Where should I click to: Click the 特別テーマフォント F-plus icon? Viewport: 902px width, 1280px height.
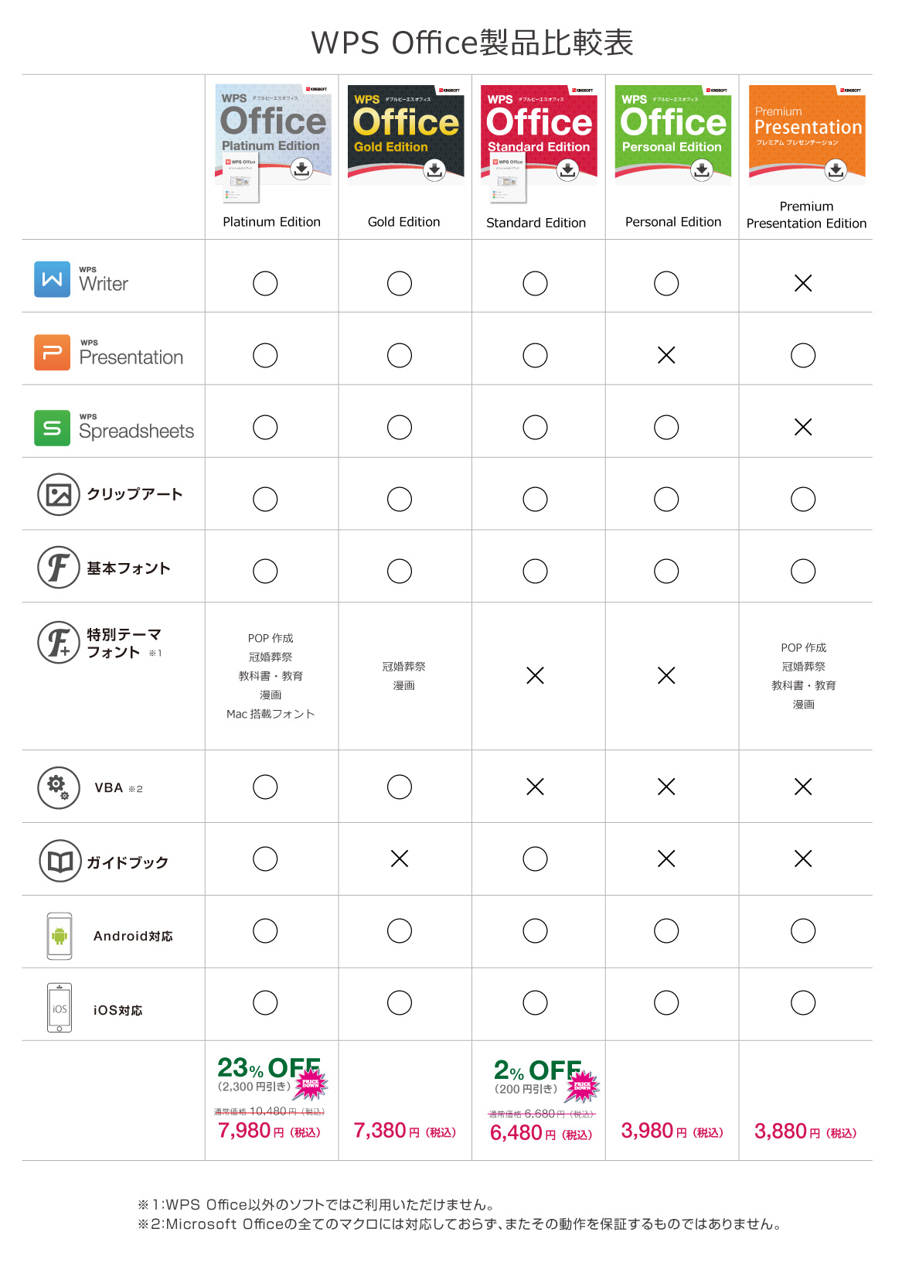pyautogui.click(x=59, y=642)
